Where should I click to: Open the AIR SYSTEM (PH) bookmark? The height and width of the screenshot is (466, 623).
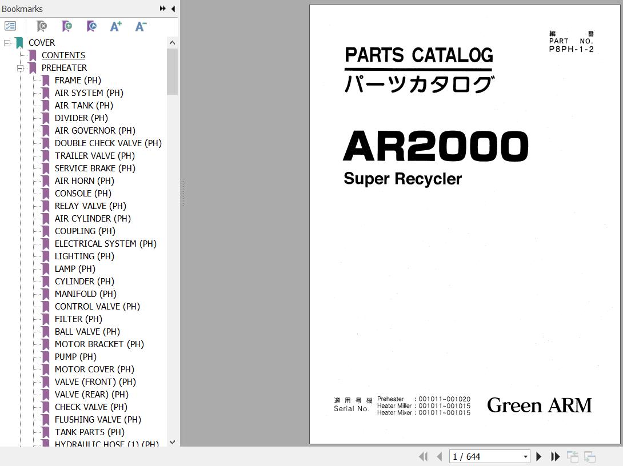point(89,93)
